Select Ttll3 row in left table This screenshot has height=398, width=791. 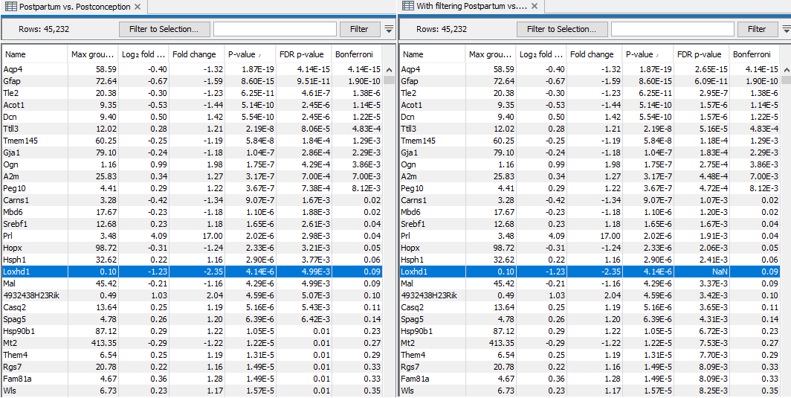(193, 129)
